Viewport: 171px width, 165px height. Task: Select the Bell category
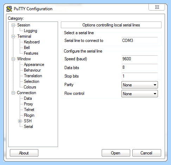pos(27,48)
